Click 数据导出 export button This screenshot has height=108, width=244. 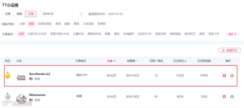point(230,50)
